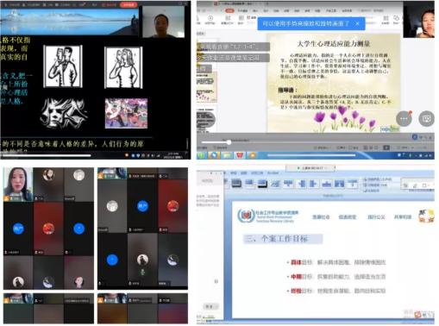Viewport: 439px width, 326px height.
Task: Select the teacher's video tile in grid
Action: click(x=18, y=185)
